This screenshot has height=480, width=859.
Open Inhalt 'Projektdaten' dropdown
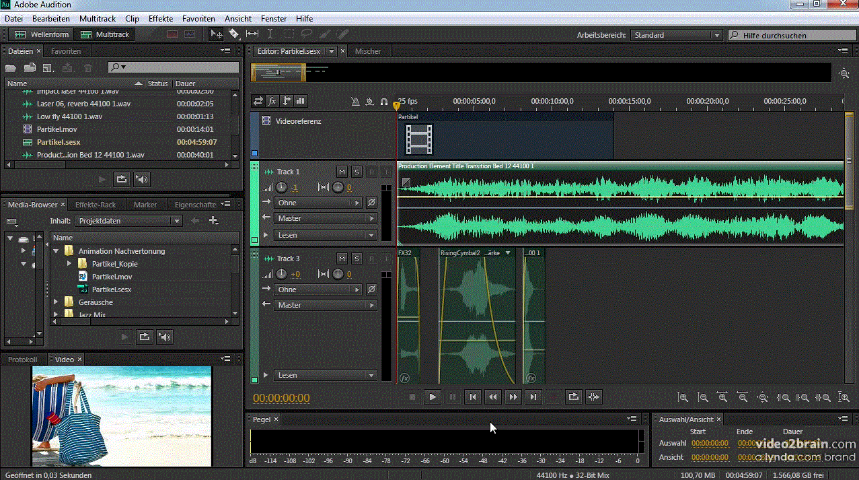pos(128,221)
